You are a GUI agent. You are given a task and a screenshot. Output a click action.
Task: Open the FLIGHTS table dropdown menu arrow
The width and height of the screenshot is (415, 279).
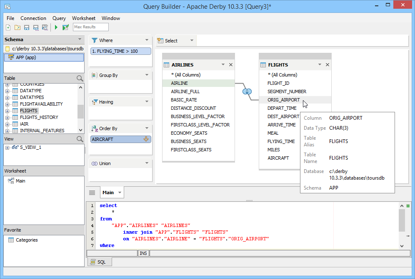click(320, 65)
